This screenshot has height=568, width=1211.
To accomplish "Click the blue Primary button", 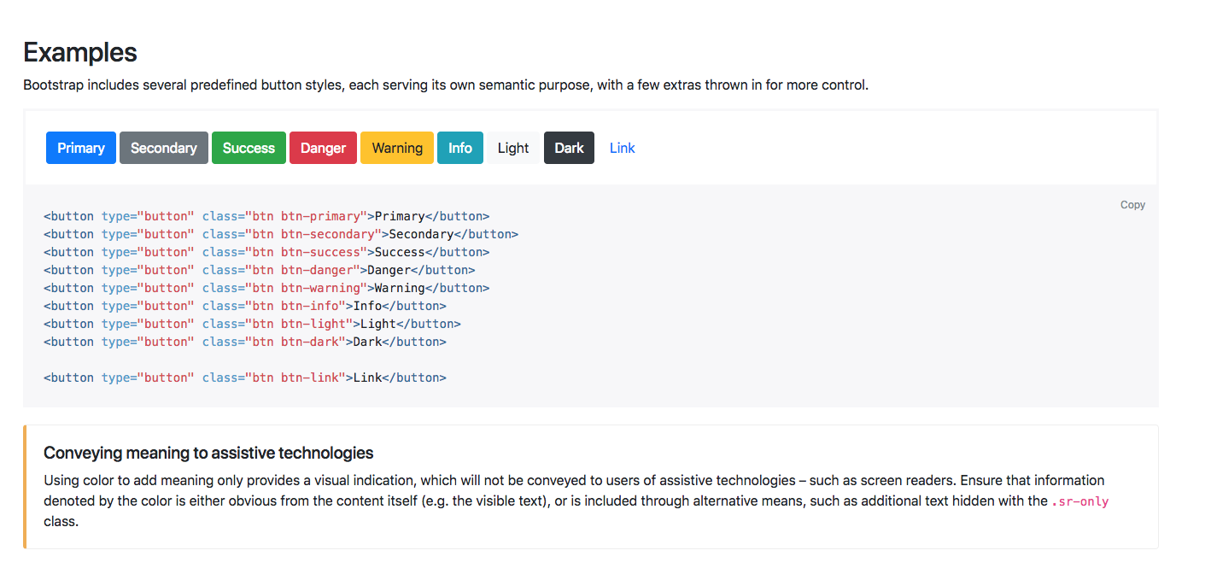I will tap(81, 148).
